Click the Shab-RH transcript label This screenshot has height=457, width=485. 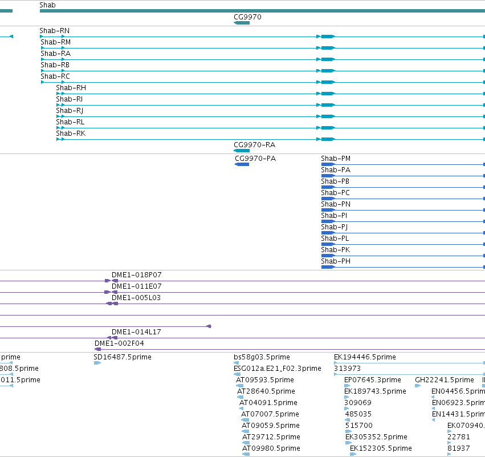click(x=71, y=88)
